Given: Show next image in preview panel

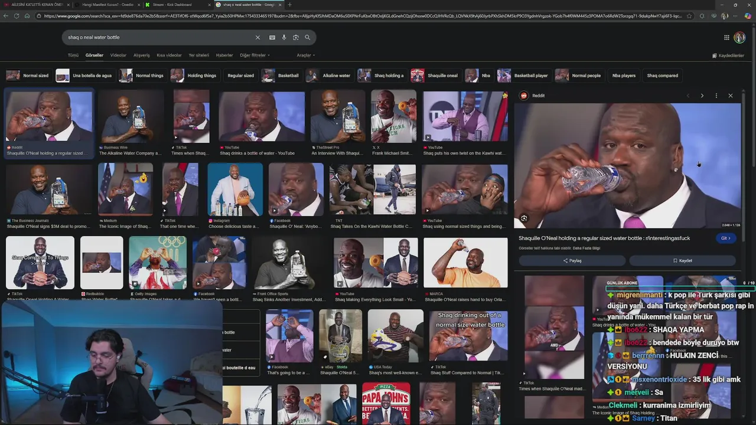Looking at the screenshot, I should (x=702, y=96).
